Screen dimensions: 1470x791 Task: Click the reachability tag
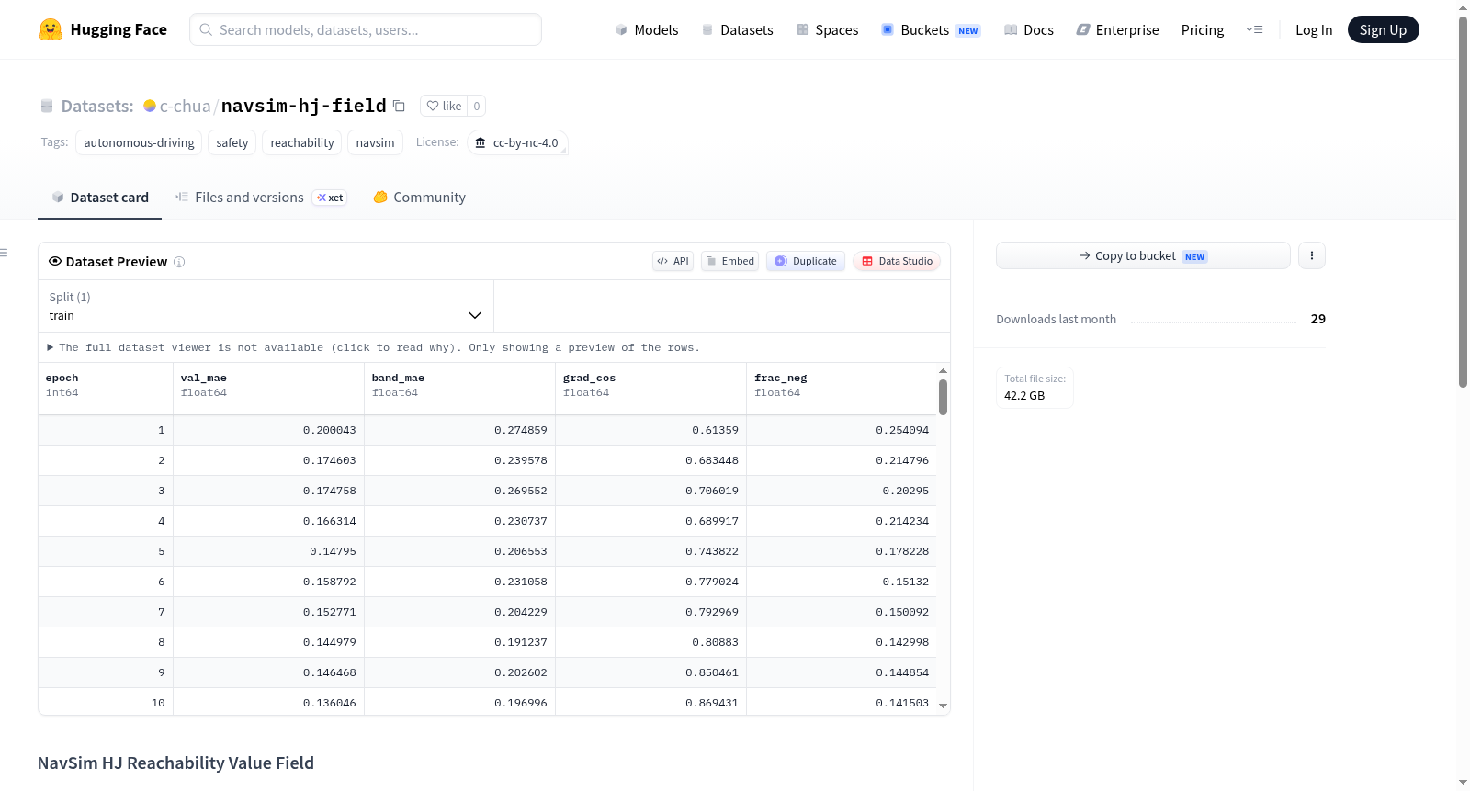coord(302,142)
